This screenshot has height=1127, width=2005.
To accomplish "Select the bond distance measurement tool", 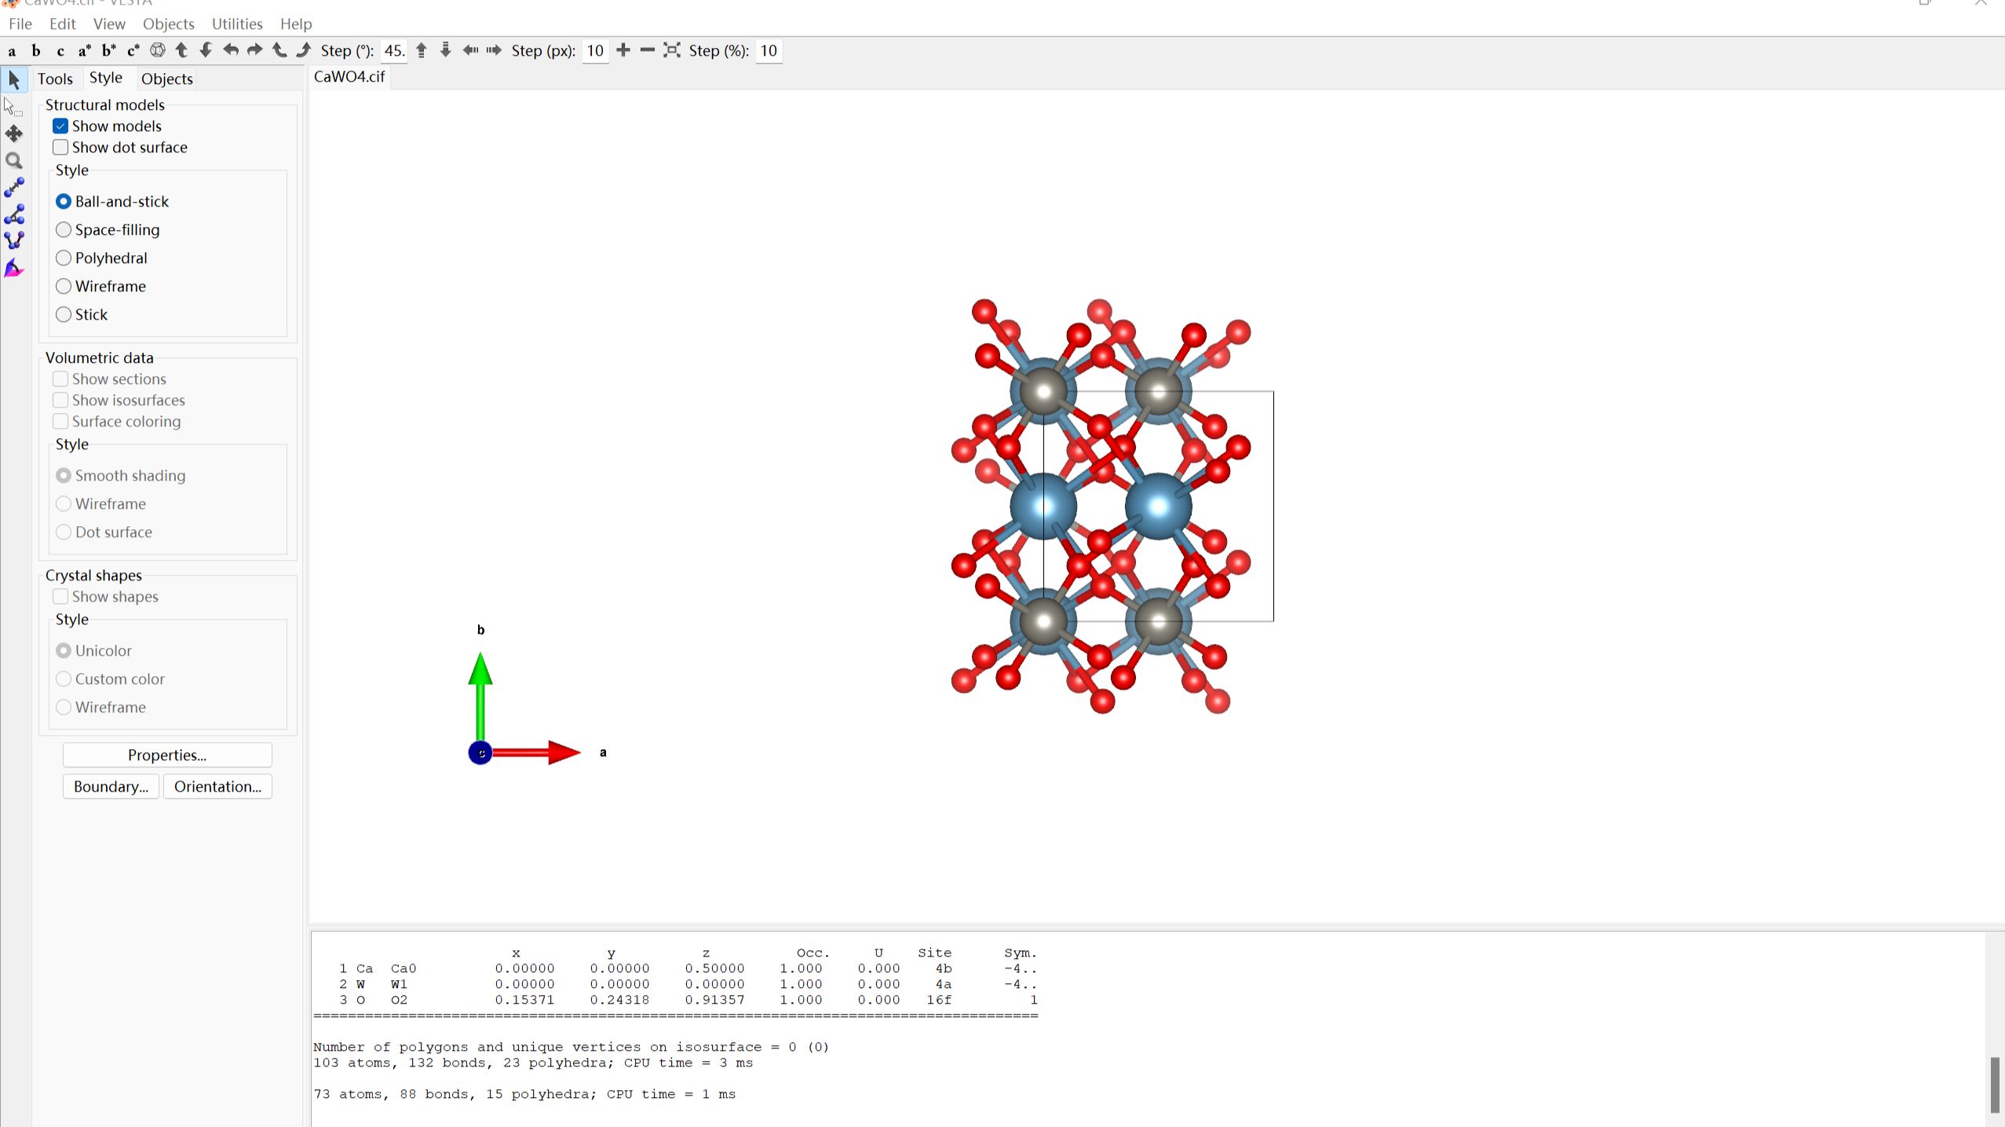I will point(14,188).
